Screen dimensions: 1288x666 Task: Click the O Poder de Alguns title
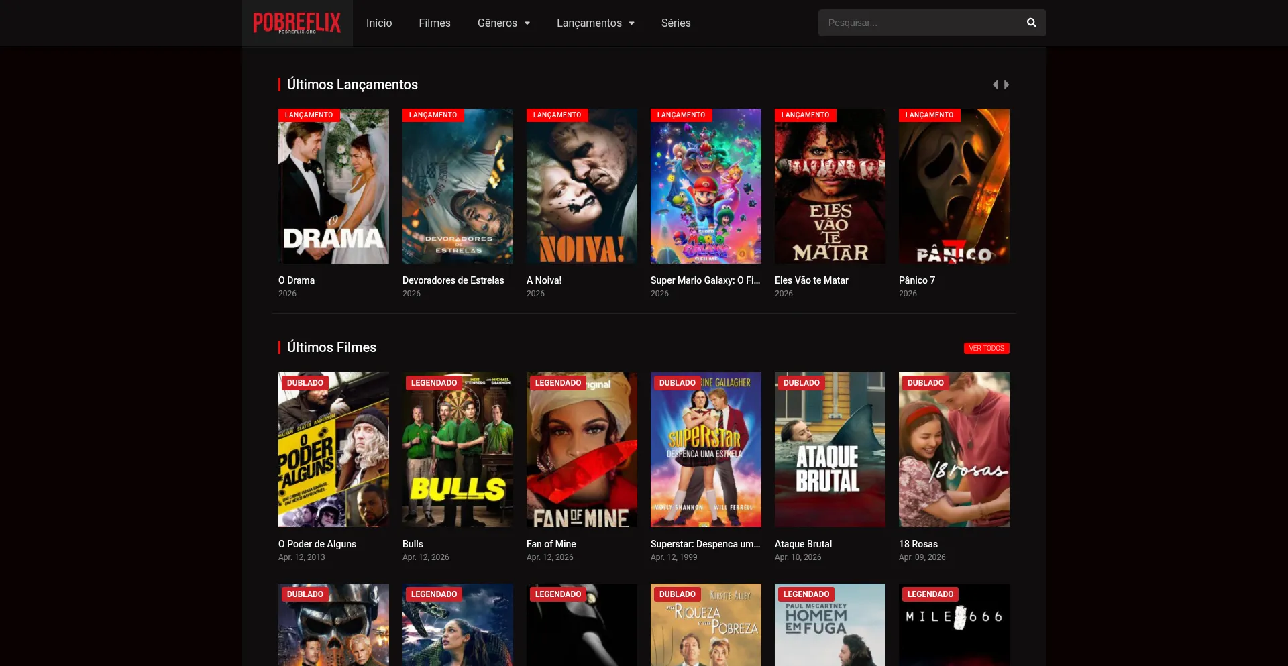[x=317, y=544]
